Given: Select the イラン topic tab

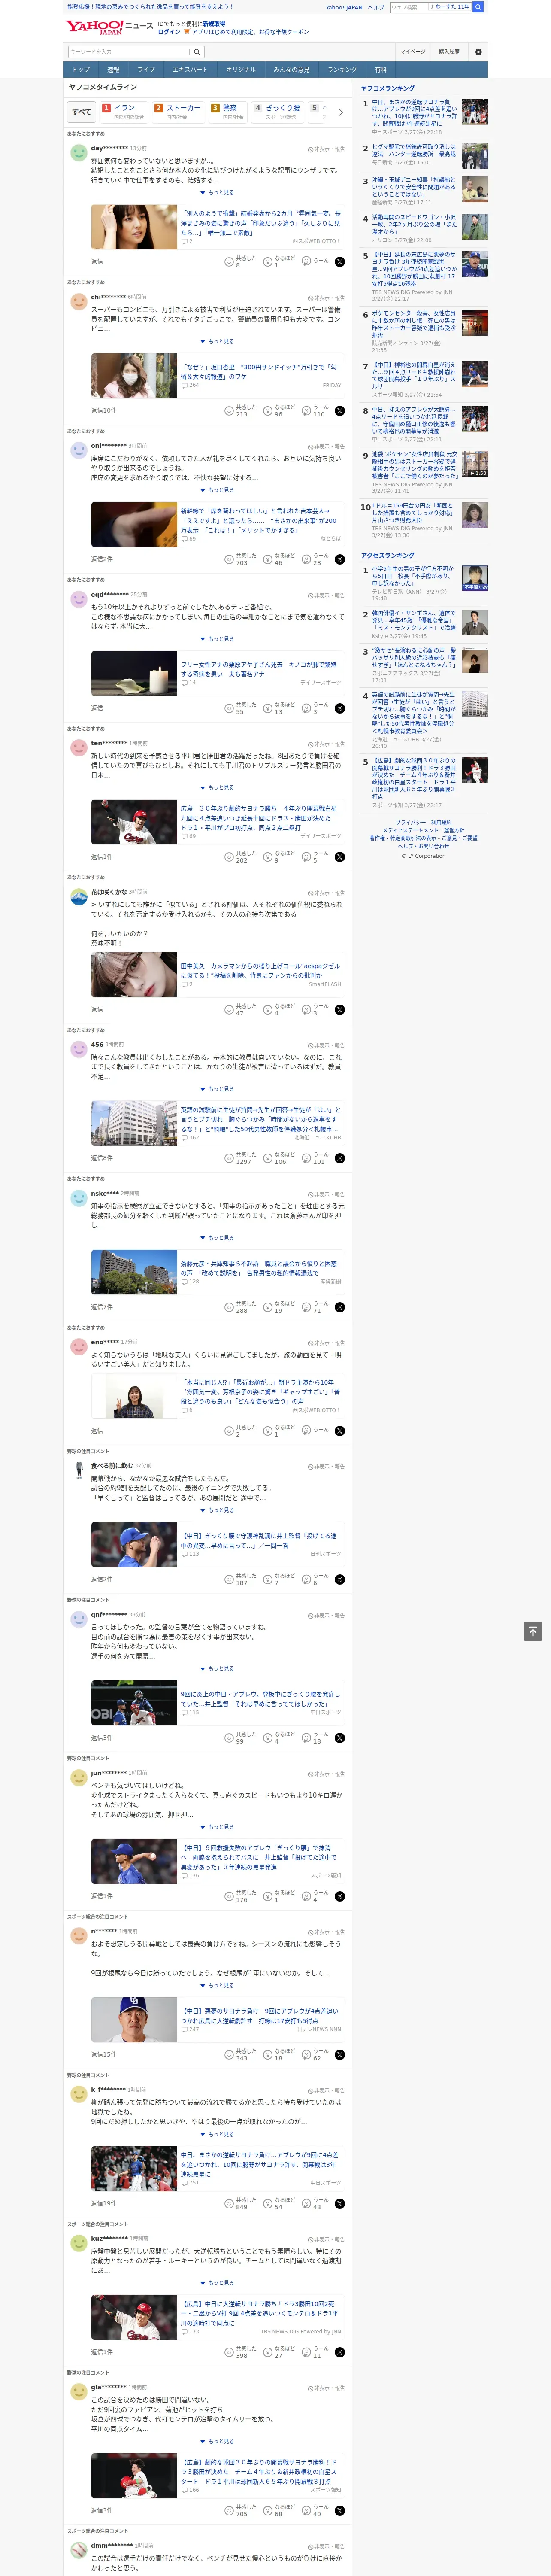Looking at the screenshot, I should [x=123, y=112].
